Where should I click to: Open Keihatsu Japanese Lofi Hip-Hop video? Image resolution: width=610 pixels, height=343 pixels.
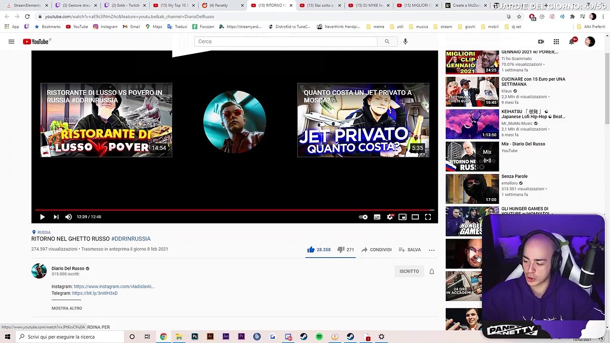pos(506,124)
